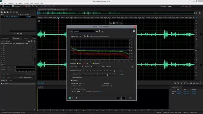The image size is (203, 114).
Task: Collapse the Advanced section
Action: pyautogui.click(x=72, y=80)
